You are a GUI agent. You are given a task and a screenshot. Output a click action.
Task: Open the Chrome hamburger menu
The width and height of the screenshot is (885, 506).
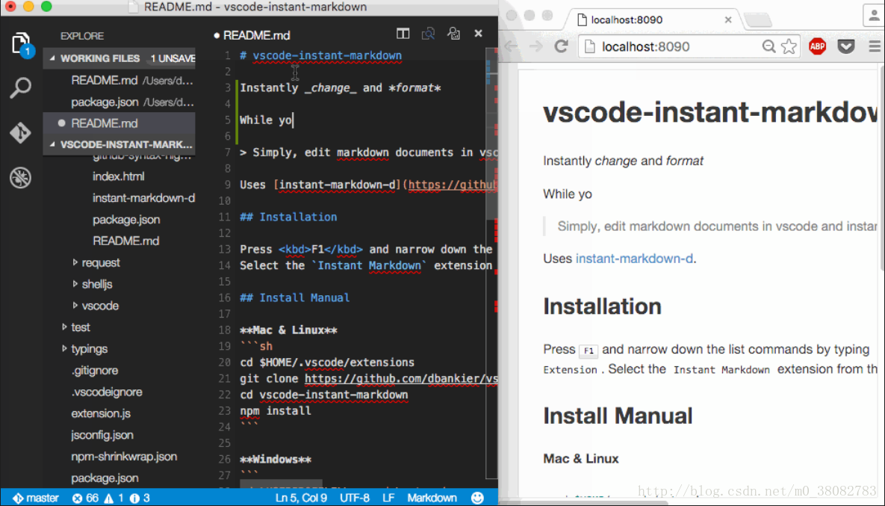[875, 46]
